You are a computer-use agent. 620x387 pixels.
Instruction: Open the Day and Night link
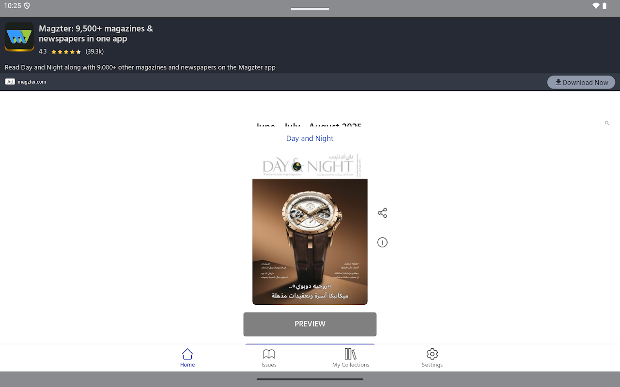click(x=310, y=138)
